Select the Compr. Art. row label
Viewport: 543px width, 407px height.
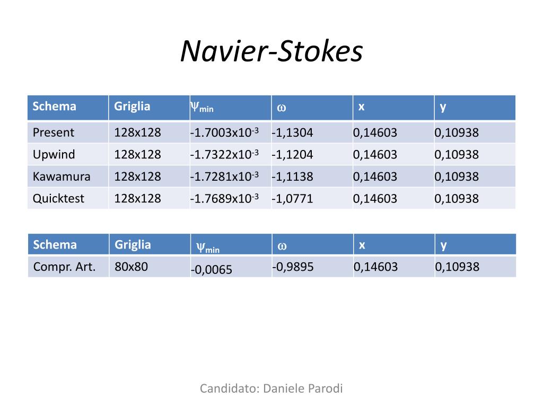pyautogui.click(x=64, y=267)
